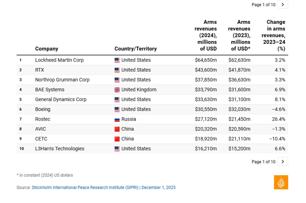The width and height of the screenshot is (306, 203).
Task: Click the US flag in L3Harris row
Action: (x=117, y=149)
